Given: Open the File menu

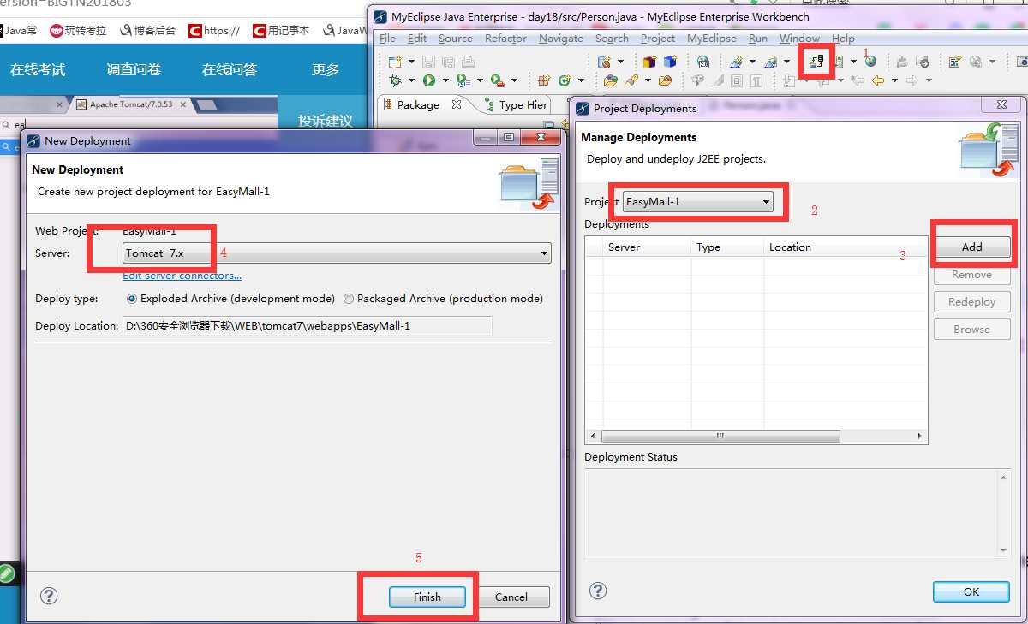Looking at the screenshot, I should 387,39.
